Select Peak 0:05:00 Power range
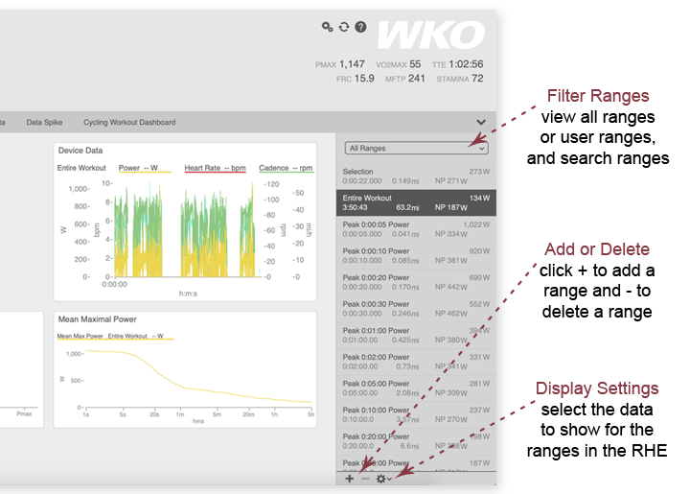Image resolution: width=690 pixels, height=494 pixels. [416, 388]
